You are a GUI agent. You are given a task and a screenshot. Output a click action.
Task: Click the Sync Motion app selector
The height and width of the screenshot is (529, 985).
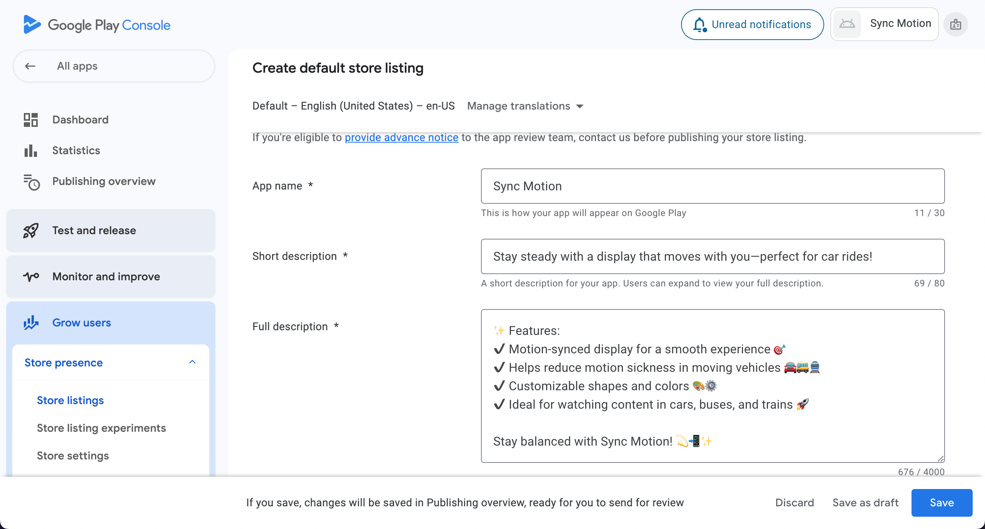884,24
